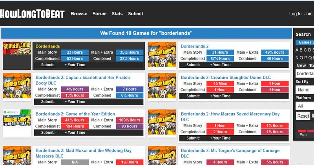314x165 pixels.
Task: Click + Your Time for How Marcus Saved Mercenary Day
Action: tap(220, 138)
